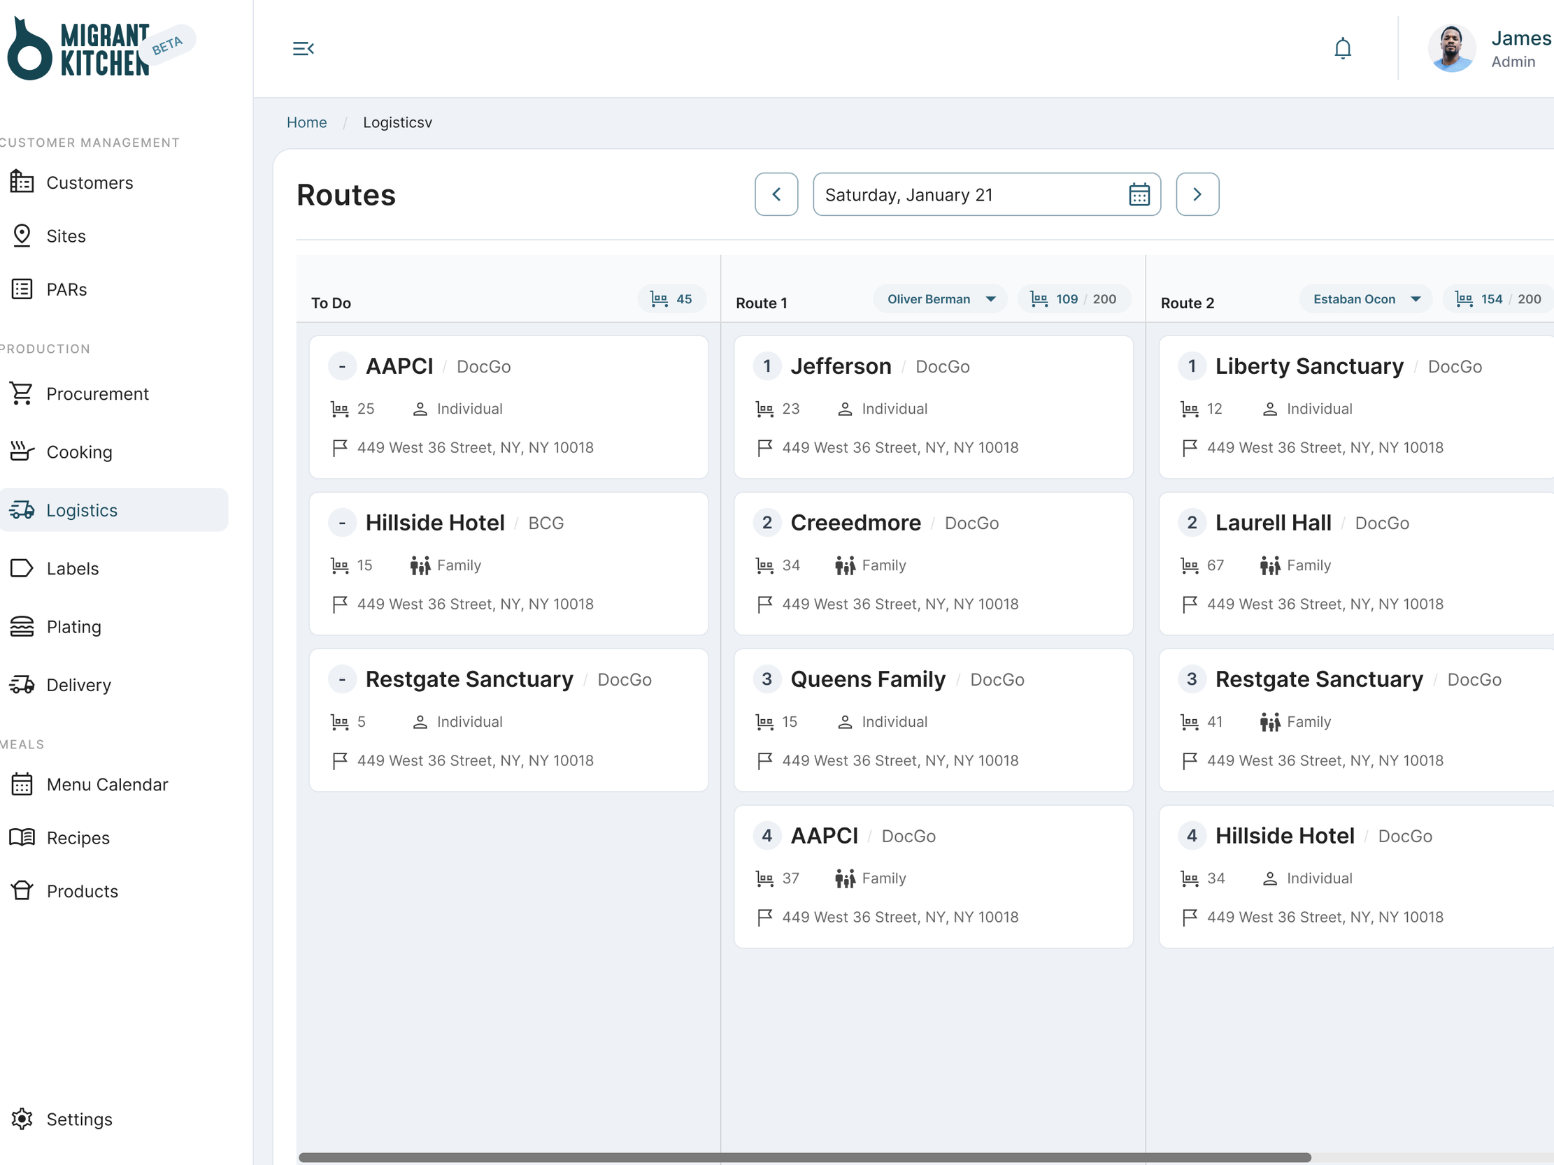Click the Delivery truck icon
The width and height of the screenshot is (1554, 1165).
coord(22,684)
